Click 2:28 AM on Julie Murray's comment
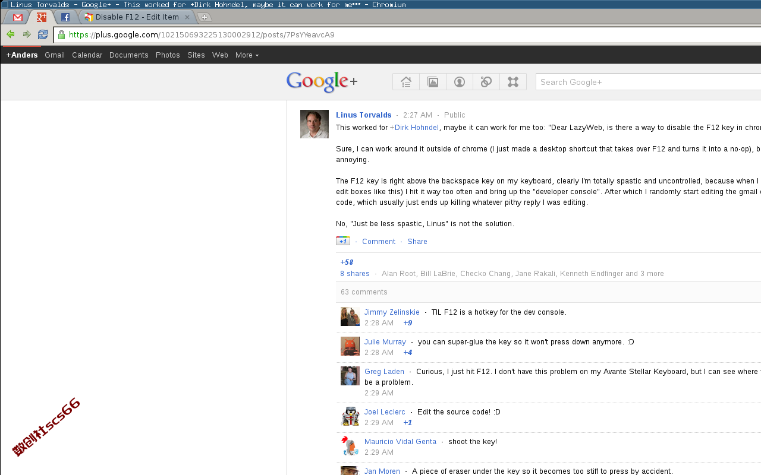Image resolution: width=761 pixels, height=475 pixels. pos(379,353)
